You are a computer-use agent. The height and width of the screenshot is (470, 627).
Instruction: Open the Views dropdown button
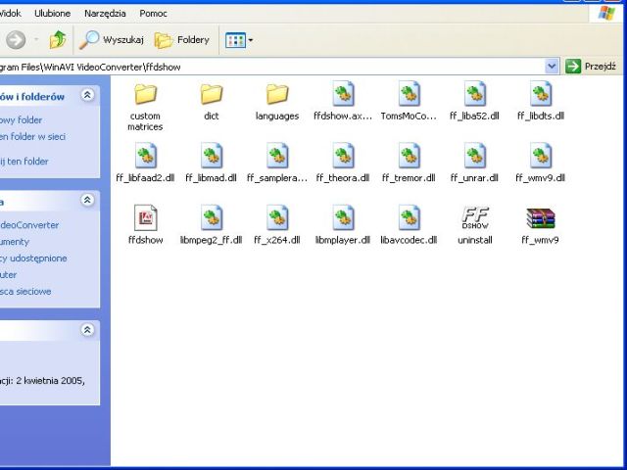239,40
